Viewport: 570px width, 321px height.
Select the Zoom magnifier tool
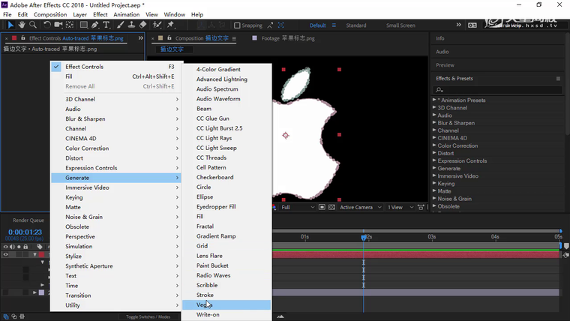[x=33, y=25]
